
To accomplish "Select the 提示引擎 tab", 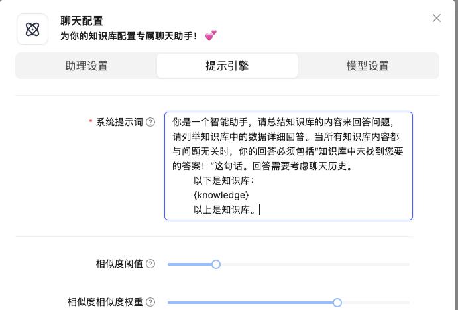I will (227, 66).
